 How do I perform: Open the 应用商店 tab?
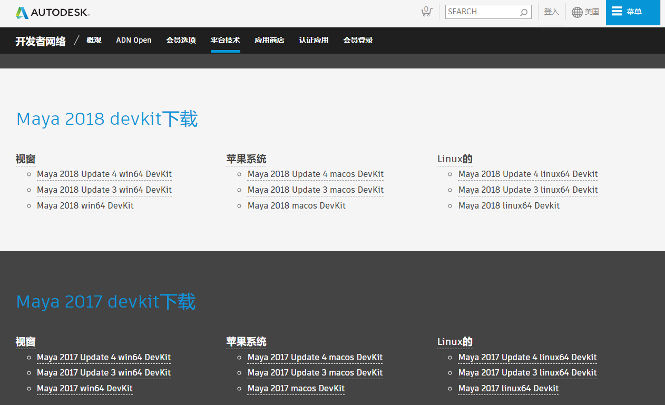269,40
